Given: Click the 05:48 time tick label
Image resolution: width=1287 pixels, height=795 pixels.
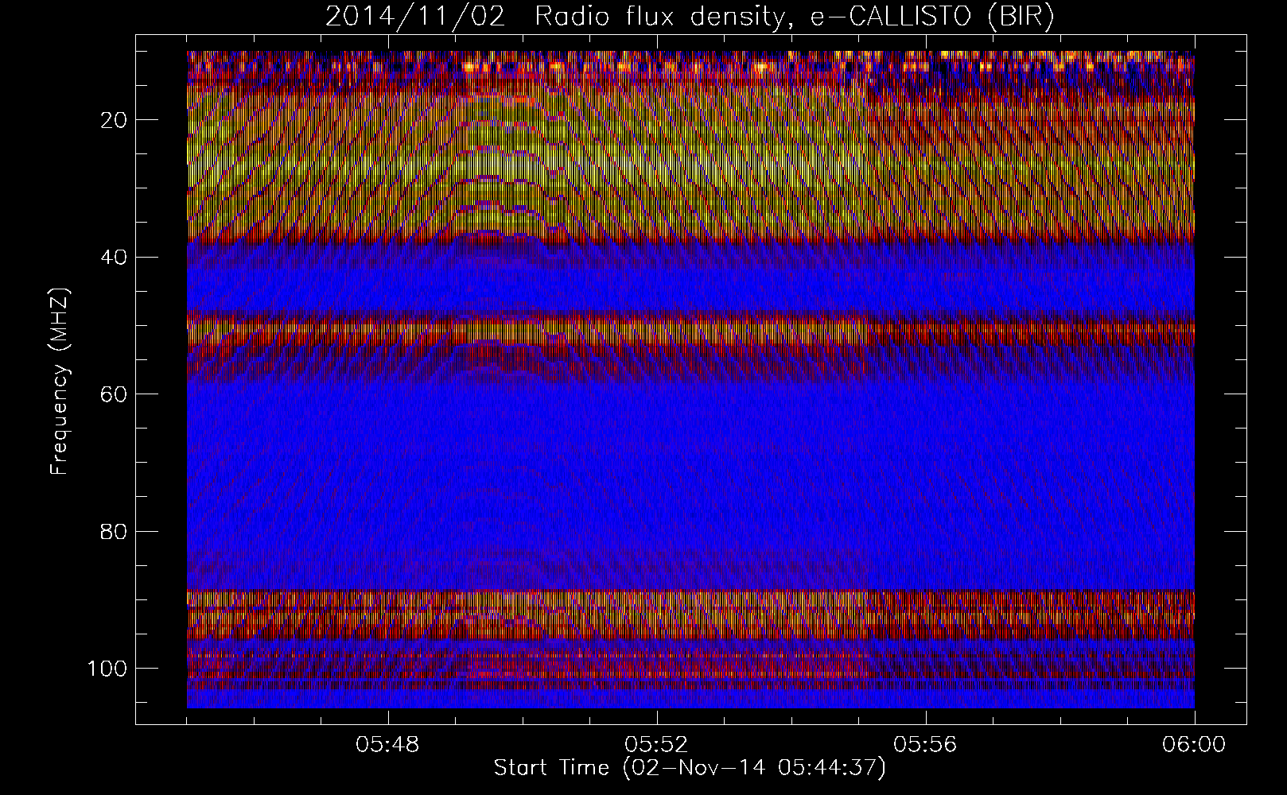Looking at the screenshot, I should tap(387, 745).
